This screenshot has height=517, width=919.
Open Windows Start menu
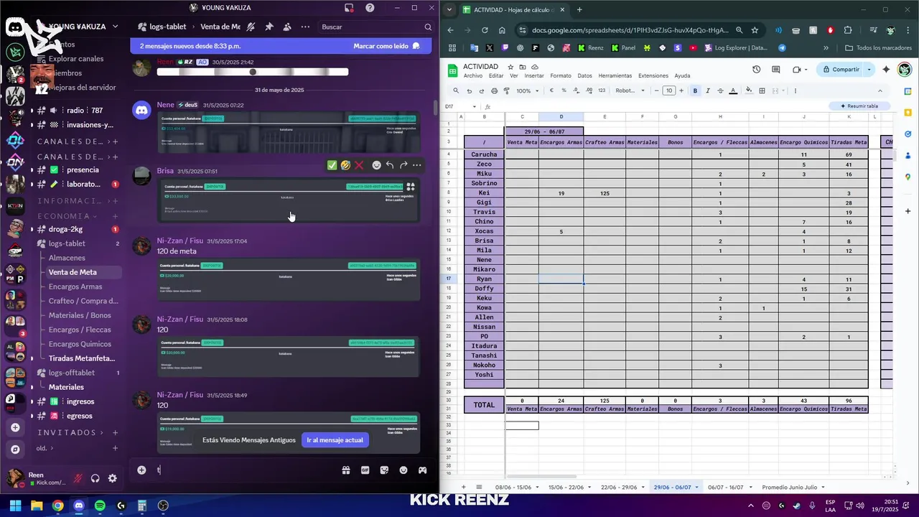tap(15, 506)
